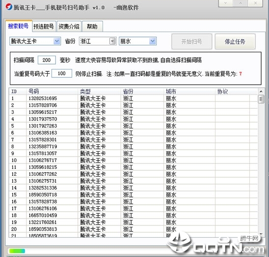This screenshot has height=257, width=269.
Task: Click the red duplicate count value 7
Action: [241, 74]
